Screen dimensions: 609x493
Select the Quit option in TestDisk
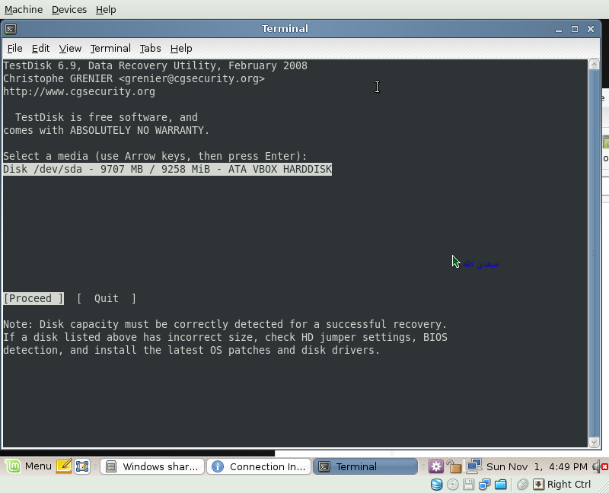[x=107, y=298]
